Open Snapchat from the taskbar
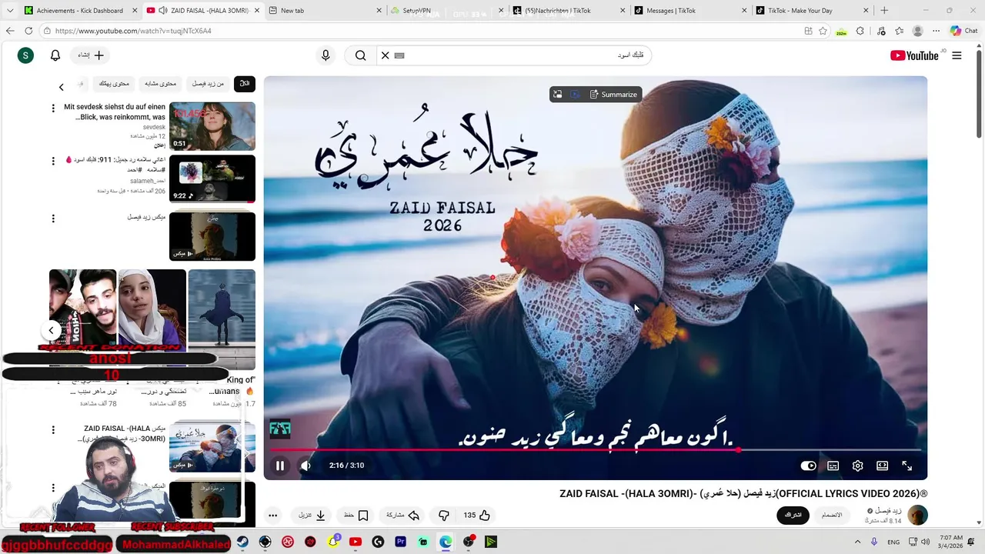The width and height of the screenshot is (985, 554). pos(333,542)
